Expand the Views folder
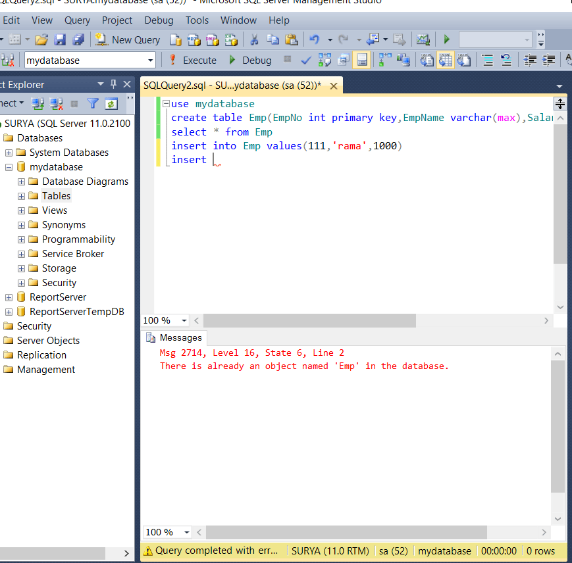 [21, 210]
